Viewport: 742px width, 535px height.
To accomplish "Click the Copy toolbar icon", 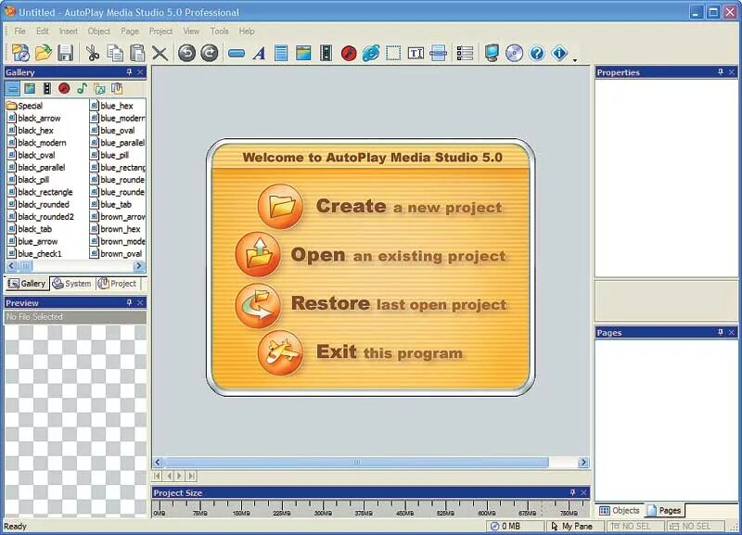I will tap(115, 53).
